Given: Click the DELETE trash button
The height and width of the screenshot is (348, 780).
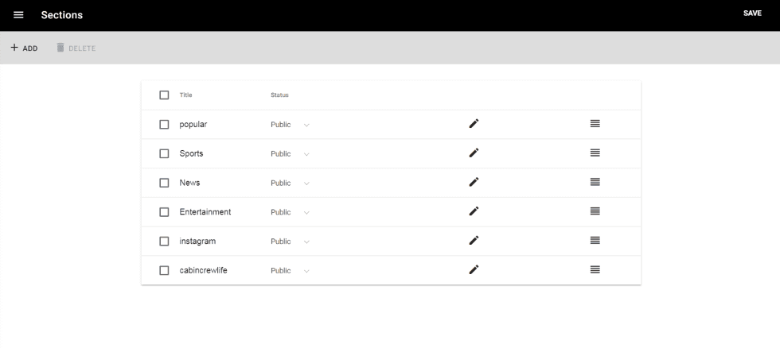Looking at the screenshot, I should coord(76,48).
